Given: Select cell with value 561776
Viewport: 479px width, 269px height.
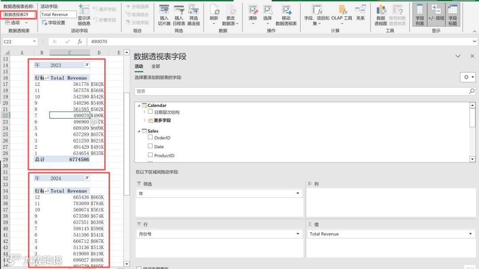Looking at the screenshot, I should click(70, 84).
